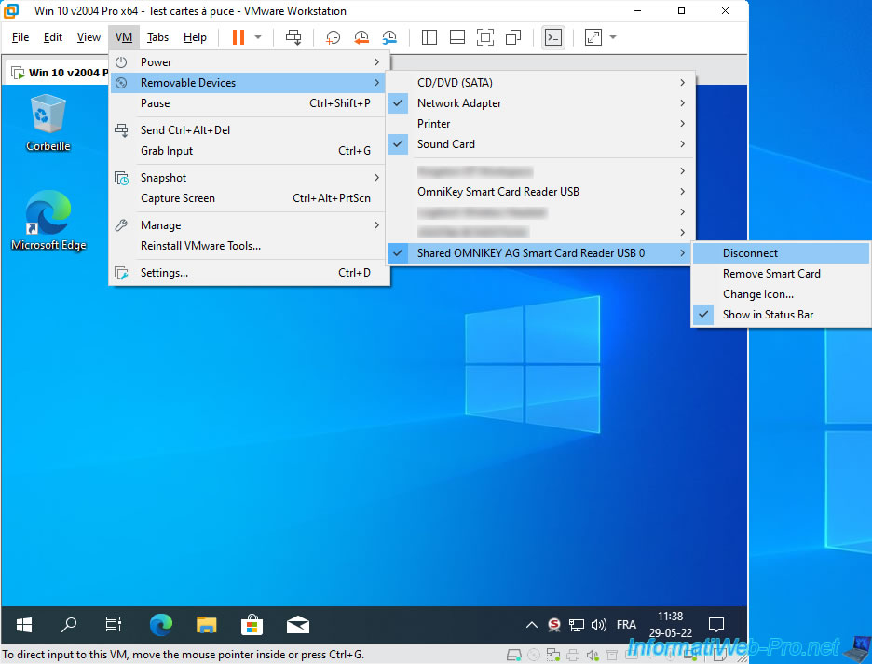Select the Win 10 v2004 VM tab
The image size is (872, 664).
click(59, 73)
